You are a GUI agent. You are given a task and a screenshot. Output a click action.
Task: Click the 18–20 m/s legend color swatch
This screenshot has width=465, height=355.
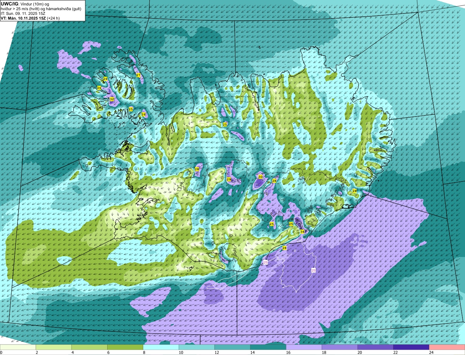pyautogui.click(x=340, y=347)
